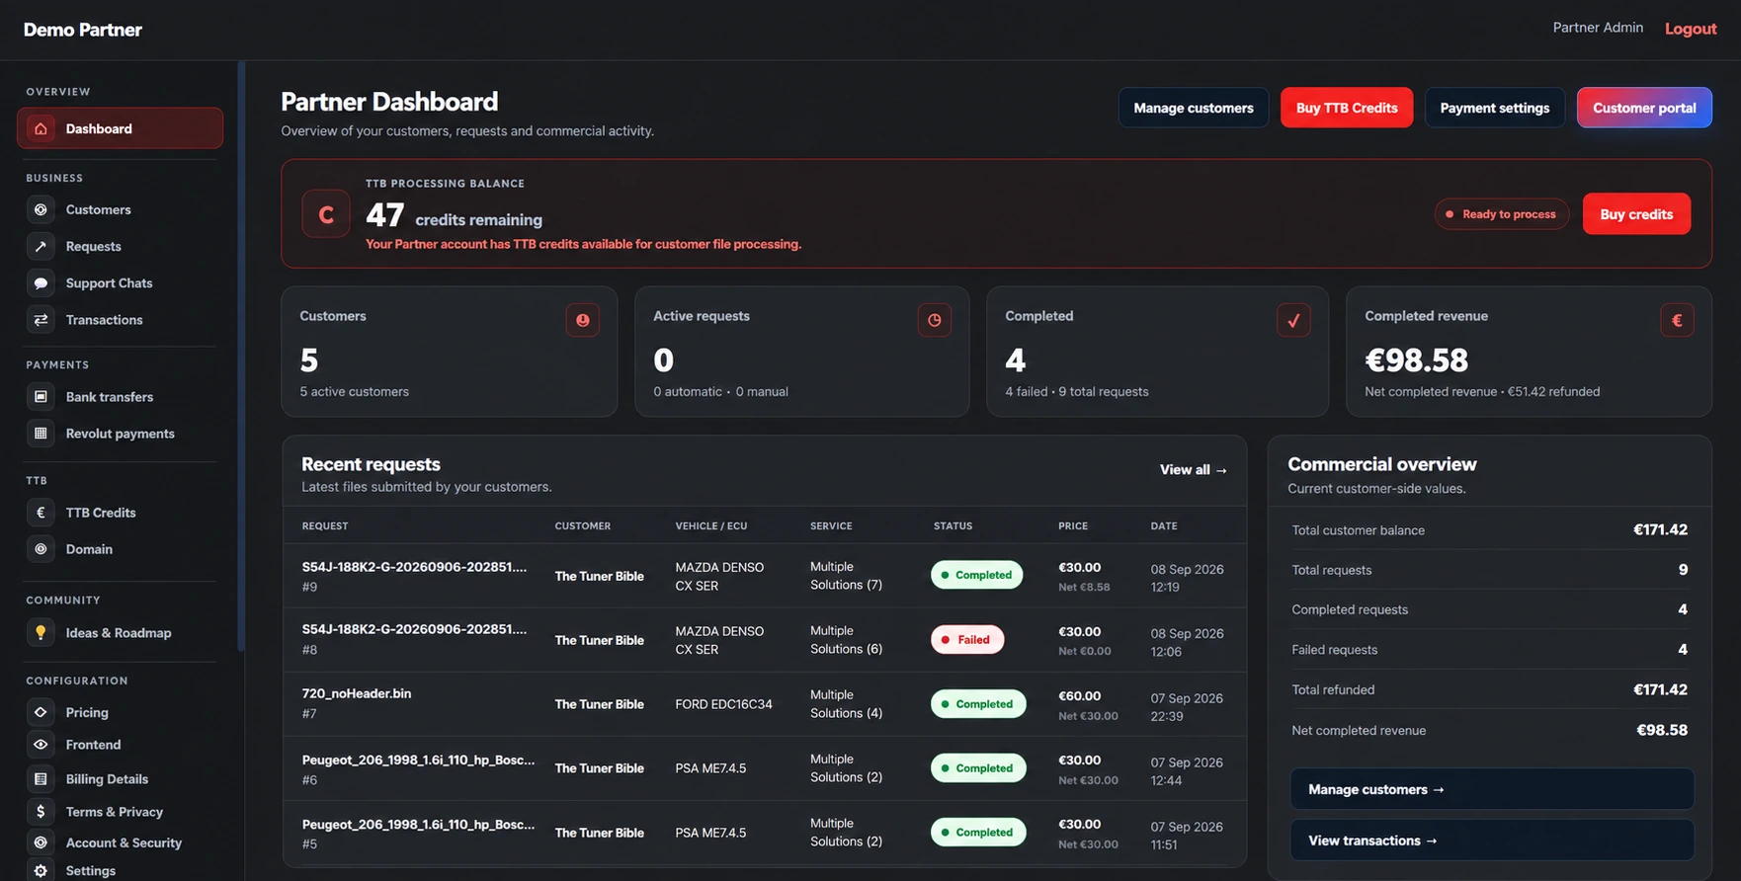
Task: Click the Failed status badge for request #8
Action: pos(967,640)
